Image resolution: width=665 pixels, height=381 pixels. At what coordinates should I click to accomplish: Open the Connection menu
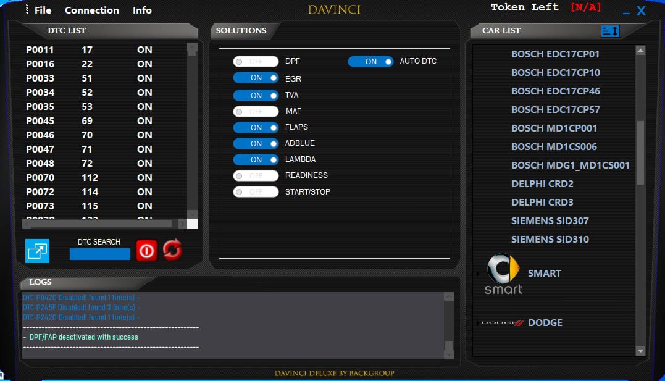[x=91, y=10]
